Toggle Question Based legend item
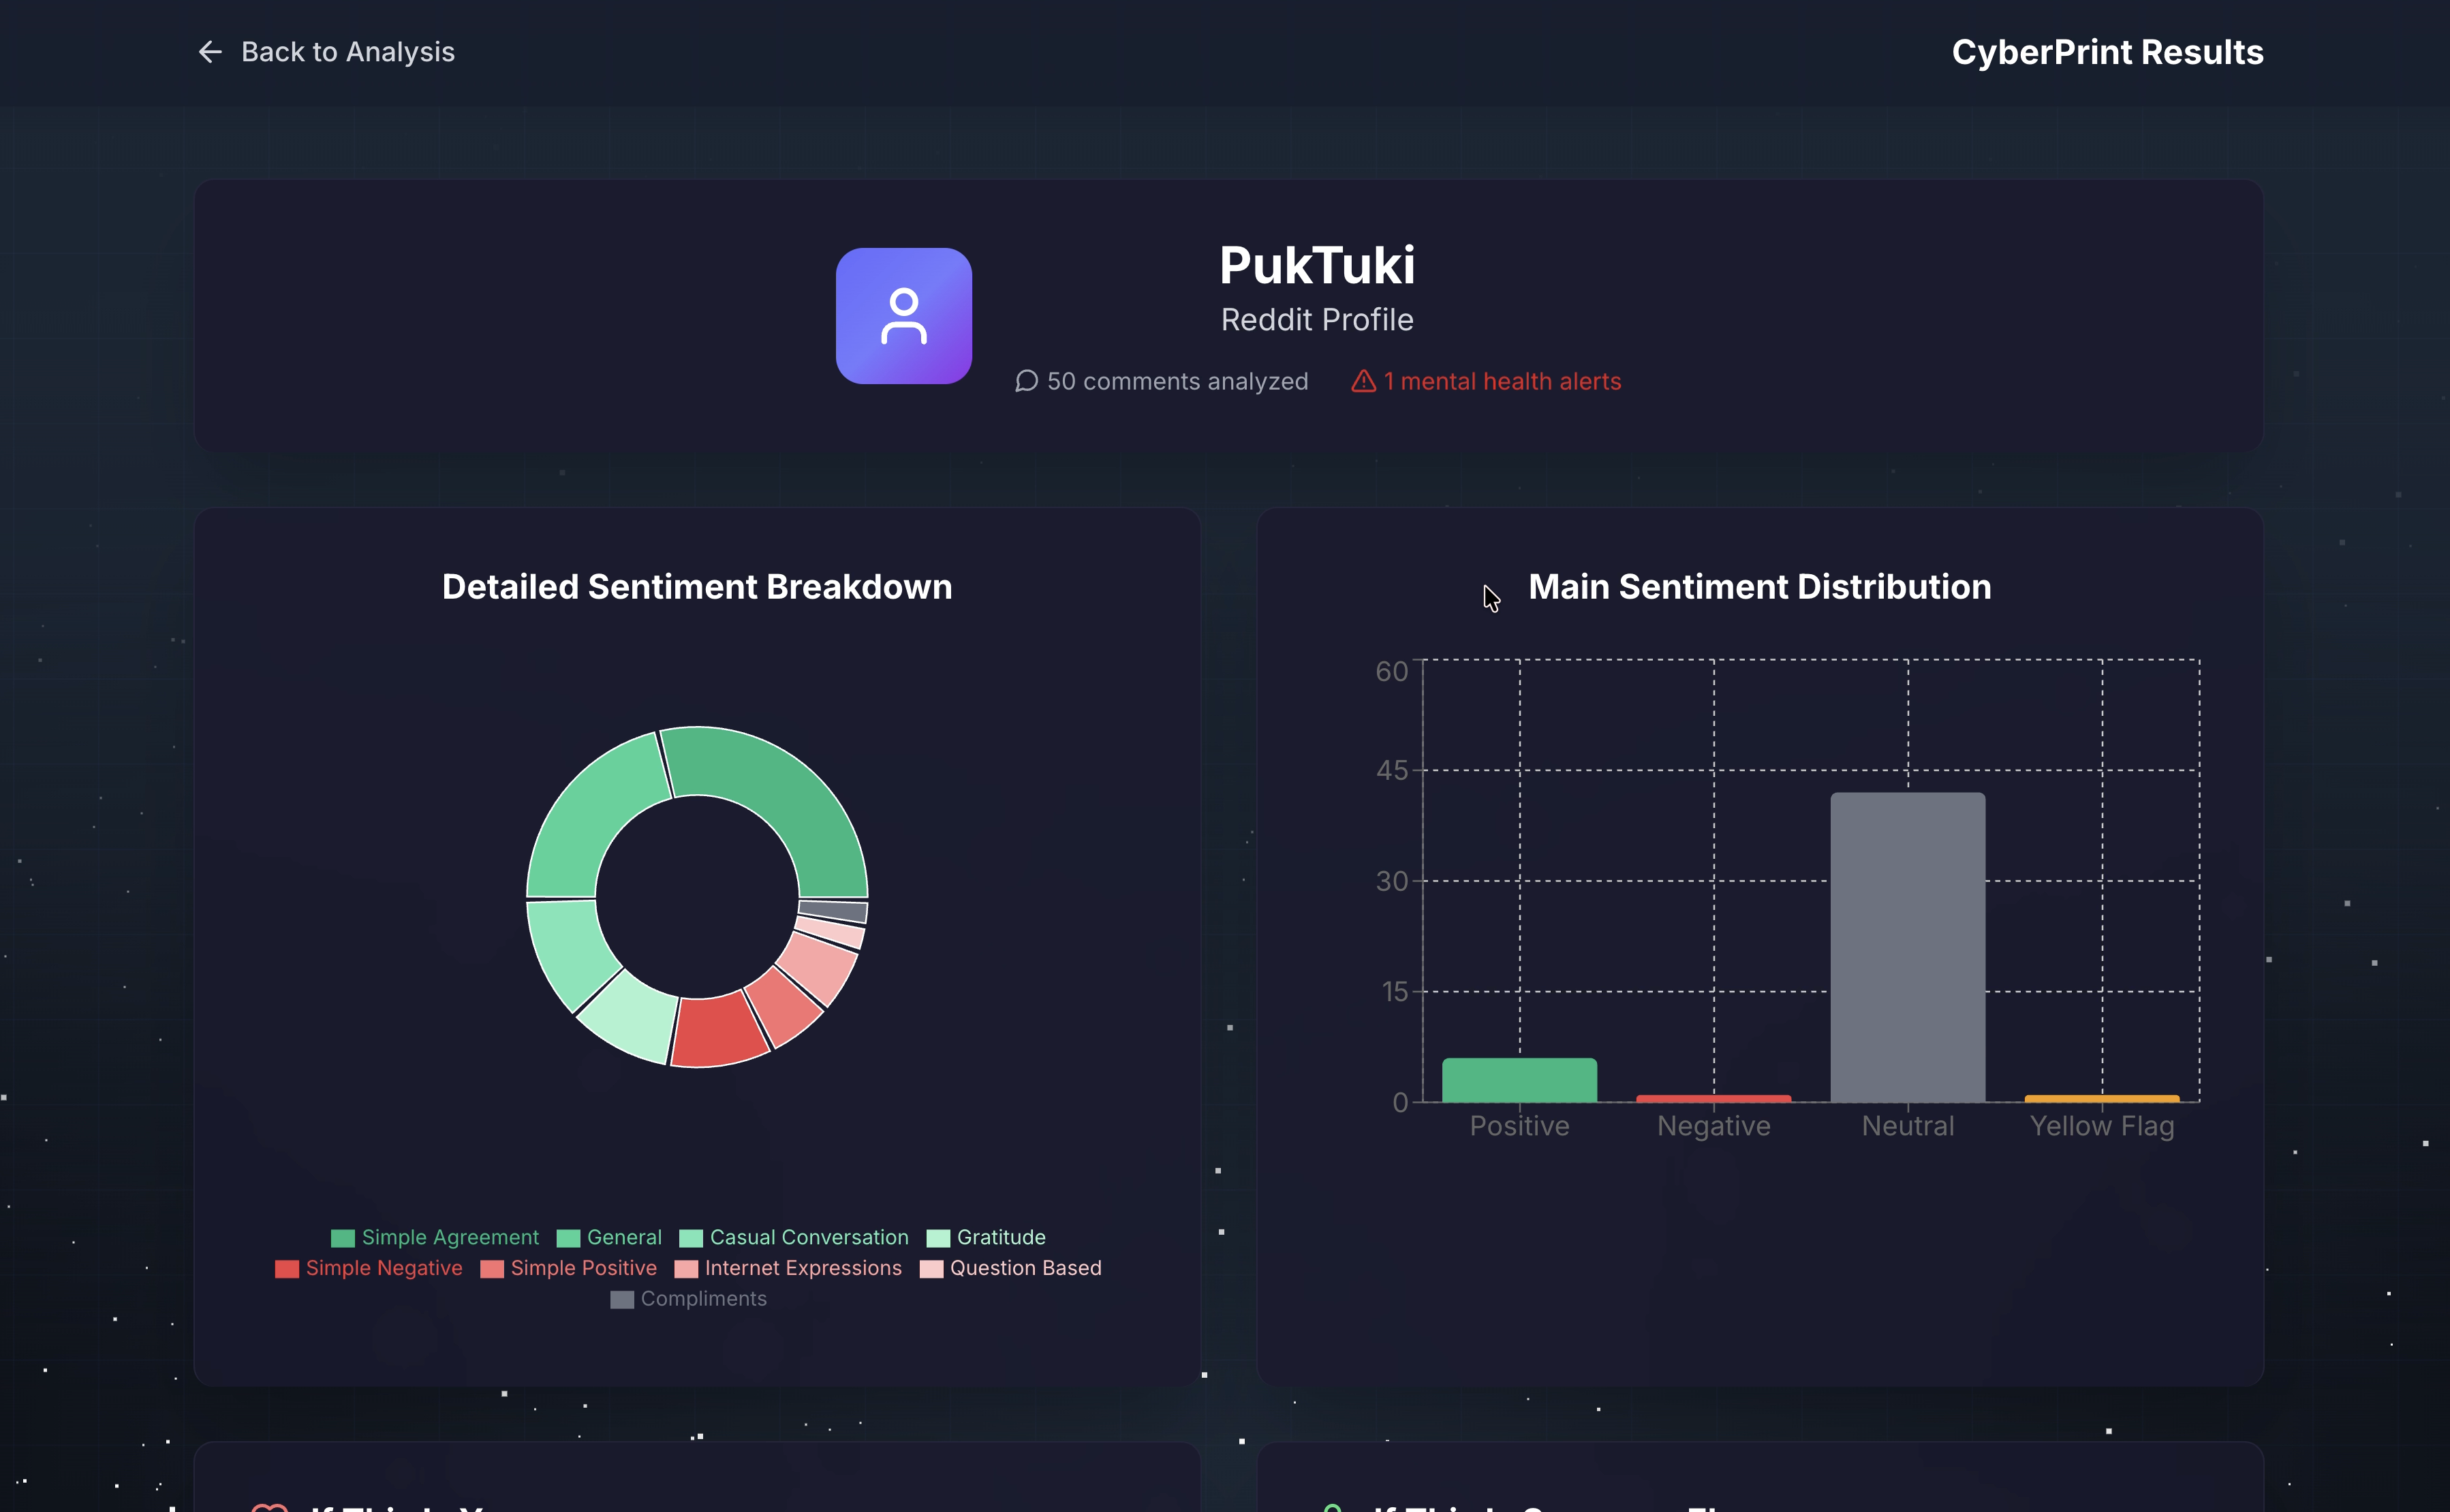2450x1512 pixels. (1025, 1268)
